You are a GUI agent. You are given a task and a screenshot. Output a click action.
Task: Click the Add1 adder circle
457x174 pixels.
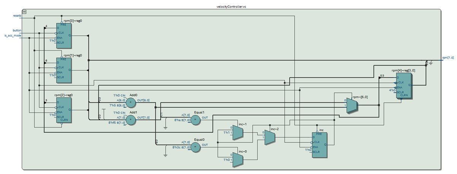click(130, 120)
